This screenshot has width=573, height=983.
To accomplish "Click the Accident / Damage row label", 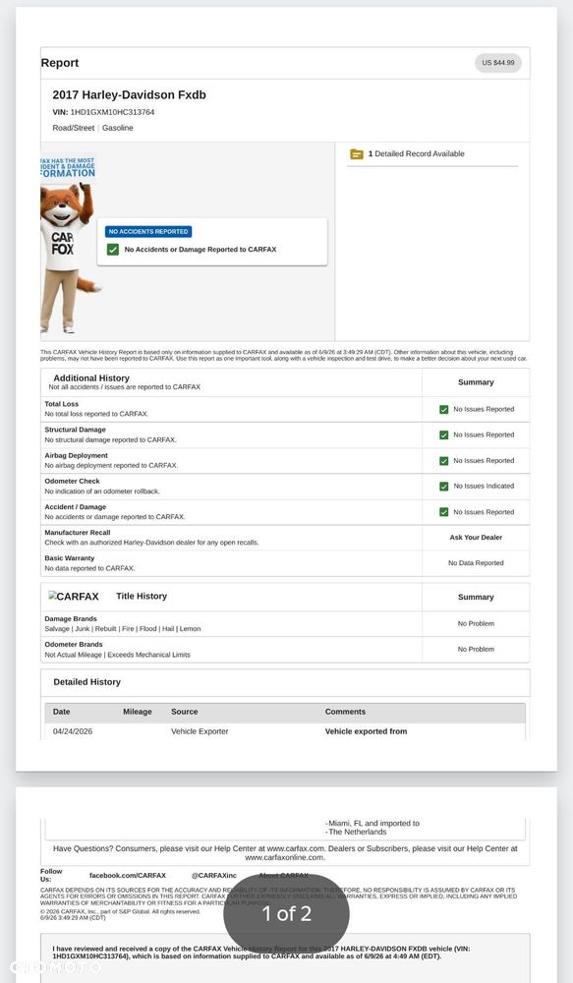I will 76,507.
